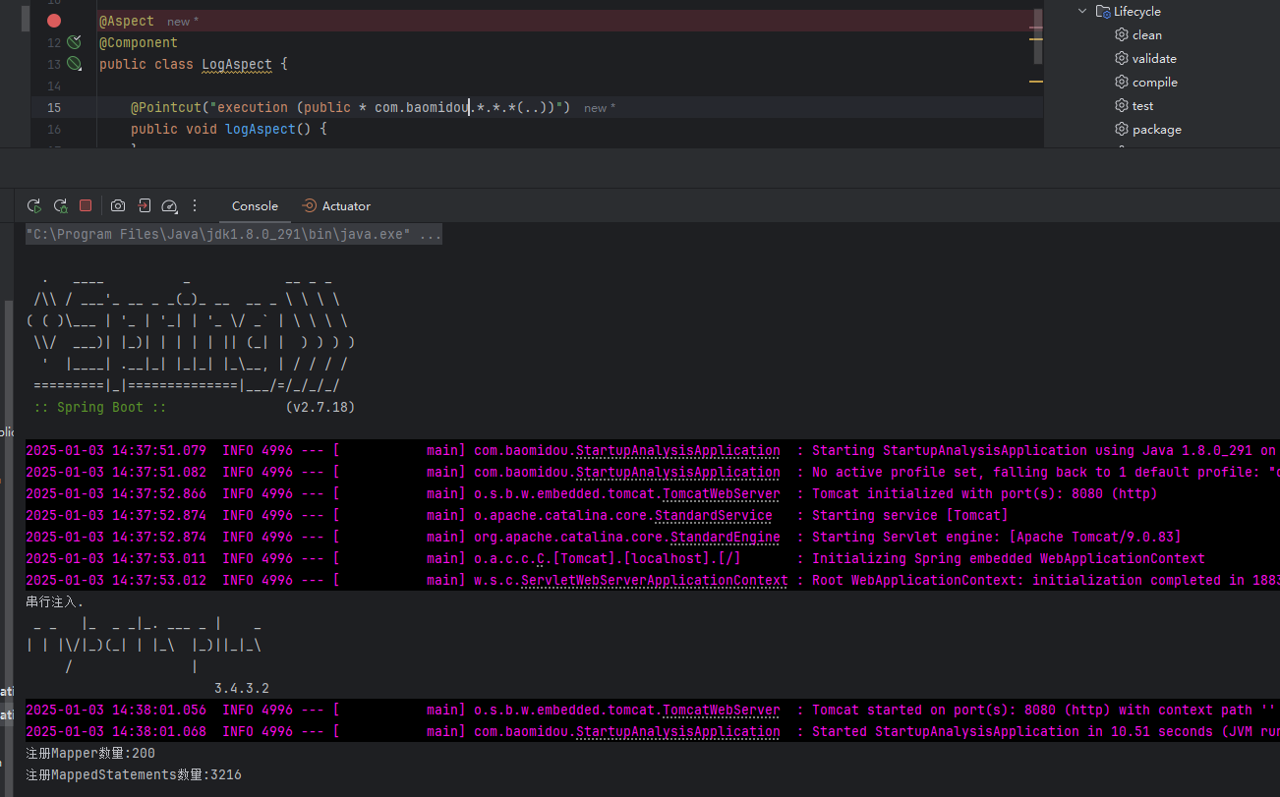Click the camera thread dump icon

(x=118, y=205)
